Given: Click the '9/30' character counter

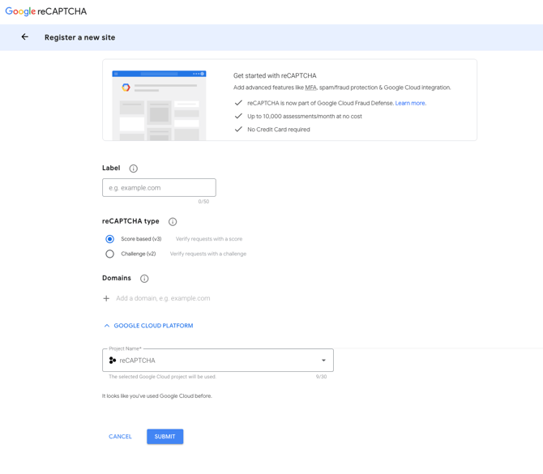Looking at the screenshot, I should click(x=321, y=376).
